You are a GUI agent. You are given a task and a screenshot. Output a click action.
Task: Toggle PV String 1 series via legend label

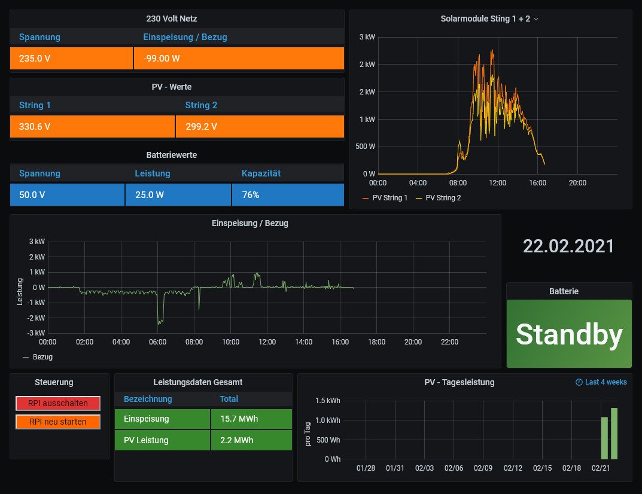[390, 198]
